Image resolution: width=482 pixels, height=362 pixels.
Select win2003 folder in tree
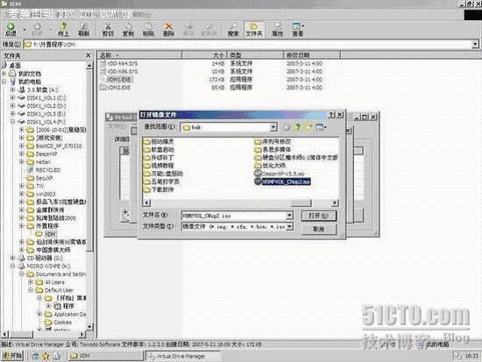click(x=41, y=194)
